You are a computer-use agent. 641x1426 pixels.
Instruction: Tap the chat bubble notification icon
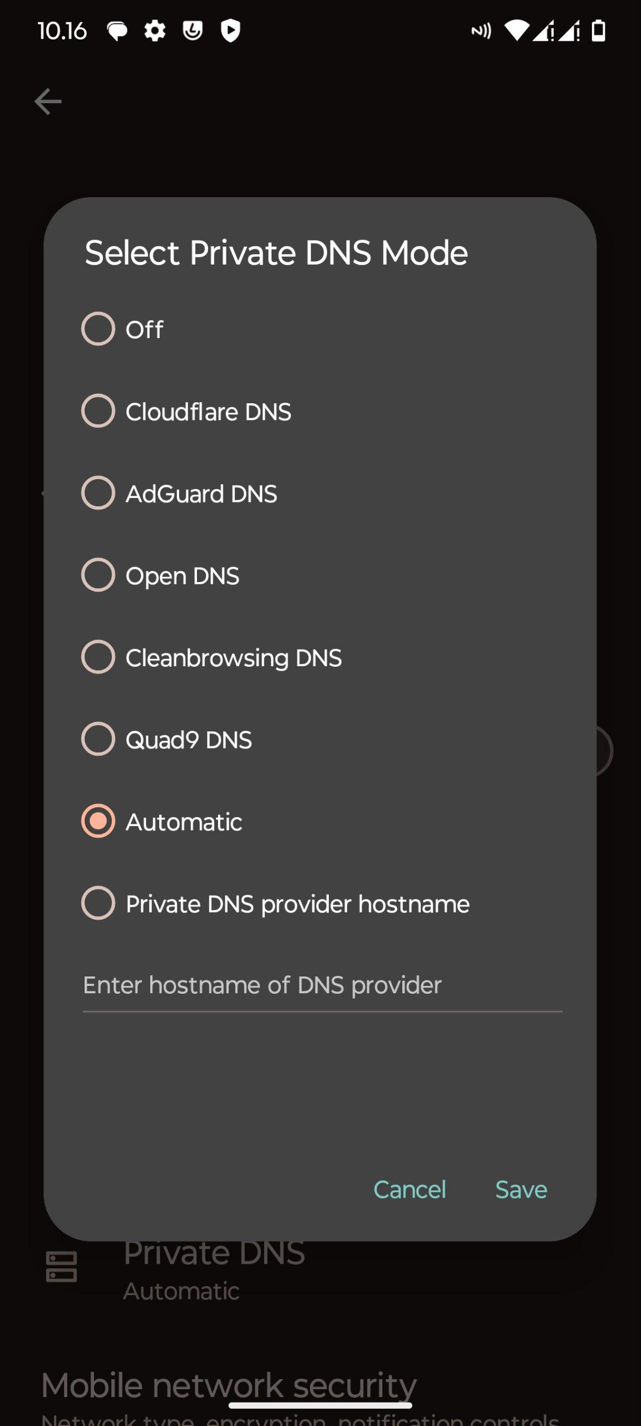click(117, 31)
